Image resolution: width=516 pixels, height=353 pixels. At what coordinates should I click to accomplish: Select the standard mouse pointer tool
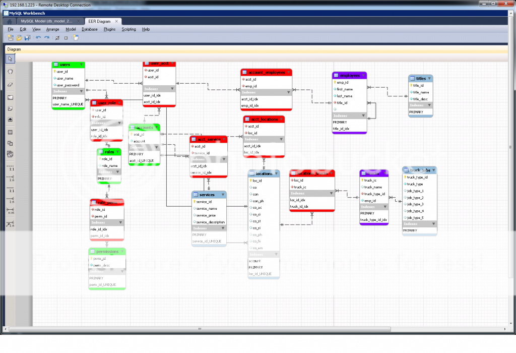[10, 58]
